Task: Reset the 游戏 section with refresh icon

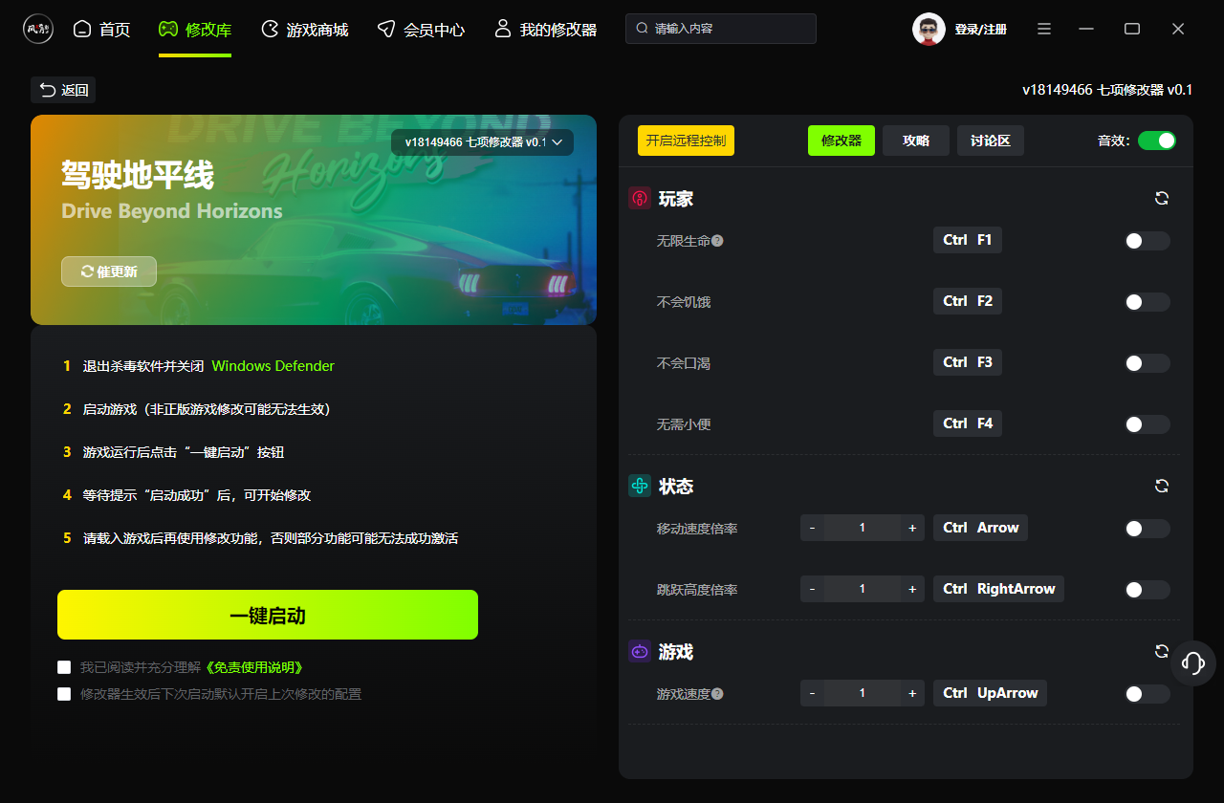Action: 1161,651
